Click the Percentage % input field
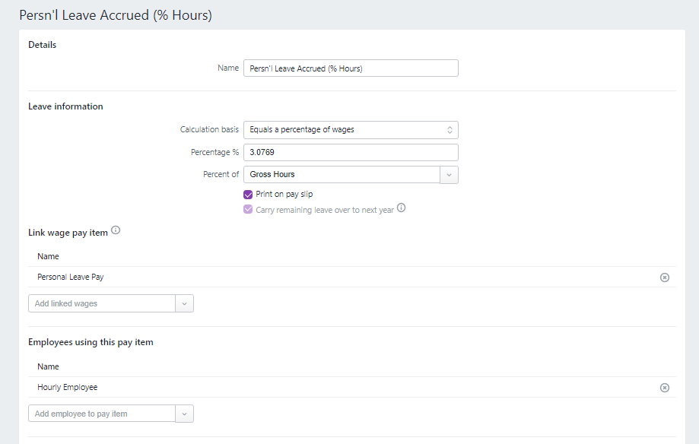Viewport: 699px width, 444px height. (351, 153)
